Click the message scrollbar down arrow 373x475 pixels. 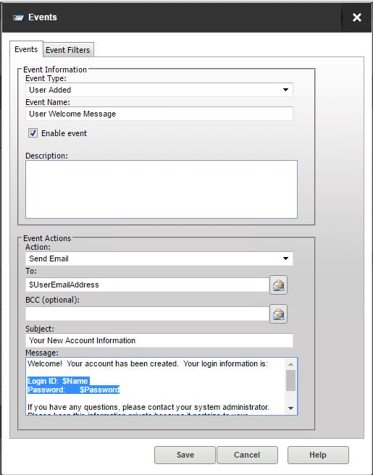click(x=290, y=408)
